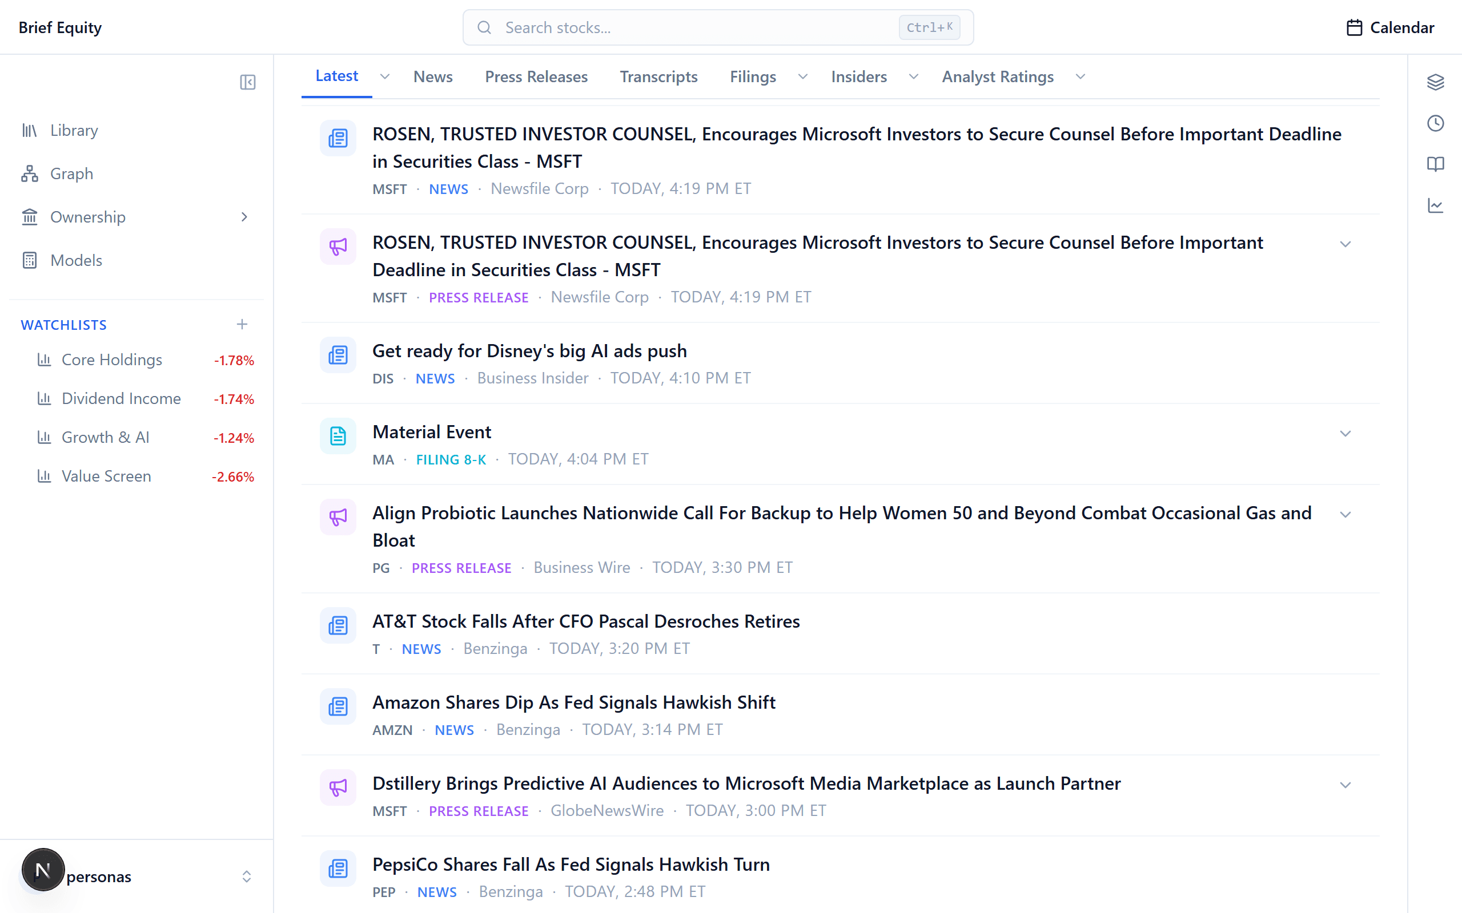
Task: Open the layers icon in right rail
Action: 1435,82
